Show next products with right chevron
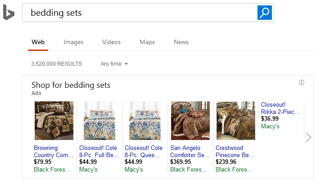This screenshot has width=316, height=181. tap(308, 137)
